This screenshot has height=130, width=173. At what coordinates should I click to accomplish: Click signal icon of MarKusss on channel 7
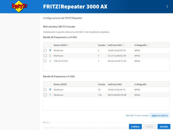[50, 56]
